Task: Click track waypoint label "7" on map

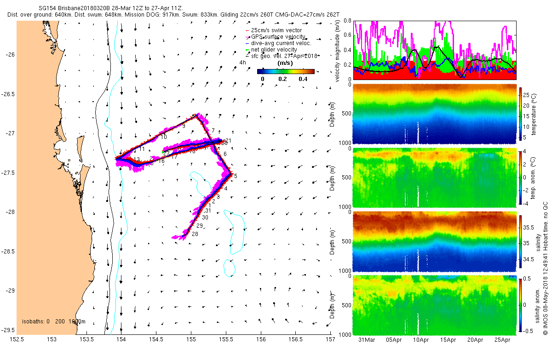Action: click(x=213, y=131)
